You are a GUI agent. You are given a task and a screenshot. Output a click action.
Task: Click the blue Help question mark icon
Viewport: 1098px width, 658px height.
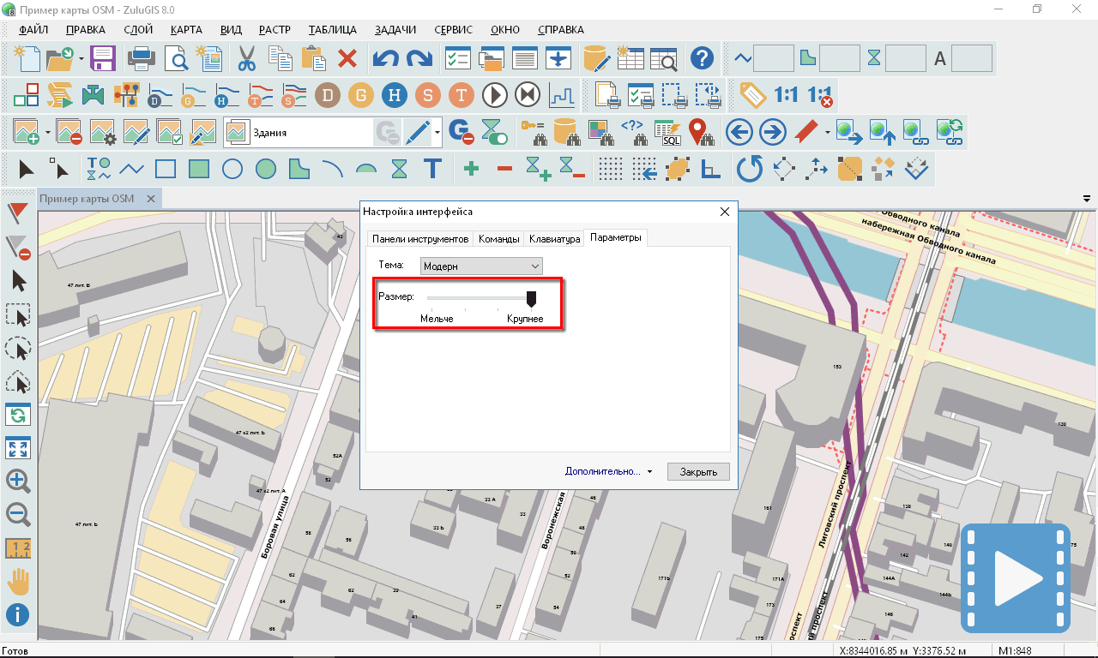pos(703,59)
